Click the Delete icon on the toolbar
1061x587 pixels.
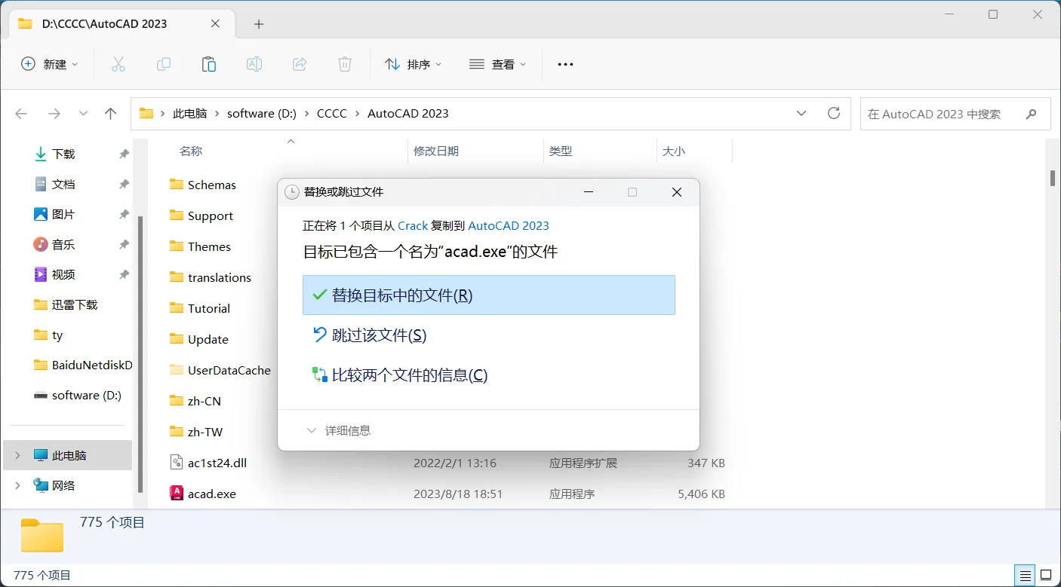[344, 64]
